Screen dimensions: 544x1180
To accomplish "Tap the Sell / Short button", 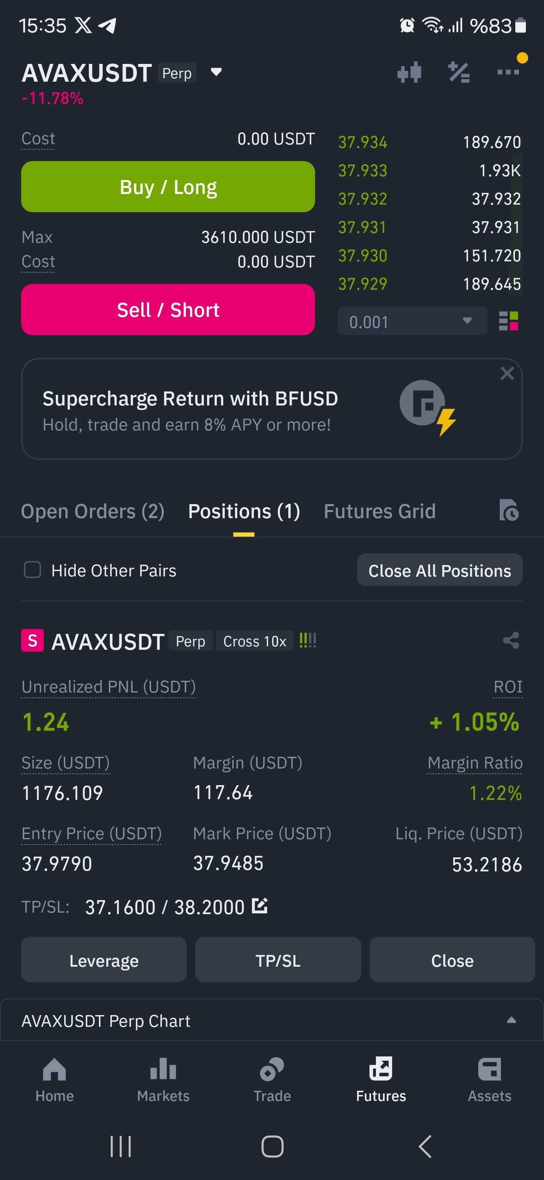I will tap(168, 310).
